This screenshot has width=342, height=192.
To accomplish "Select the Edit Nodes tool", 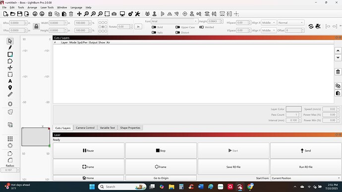I will [x=10, y=68].
